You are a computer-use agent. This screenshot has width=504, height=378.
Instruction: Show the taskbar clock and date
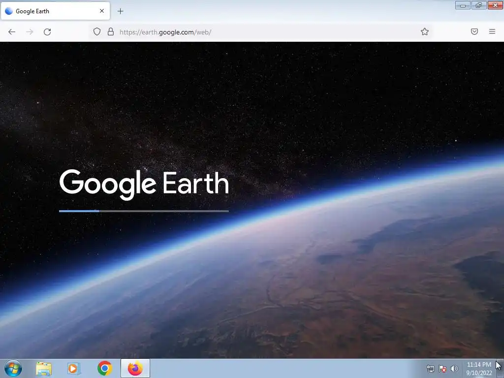[x=479, y=369]
